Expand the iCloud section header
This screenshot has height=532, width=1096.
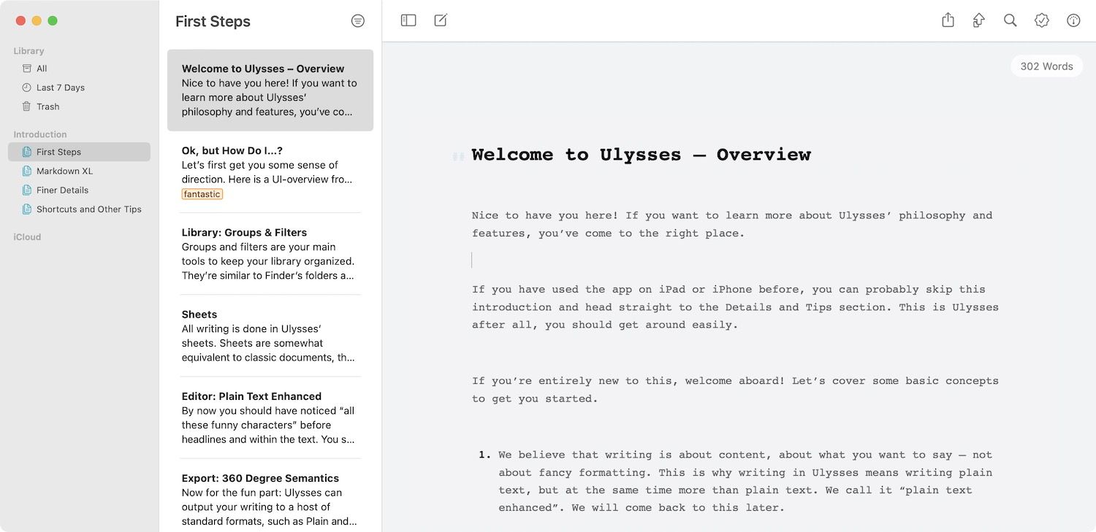point(27,237)
